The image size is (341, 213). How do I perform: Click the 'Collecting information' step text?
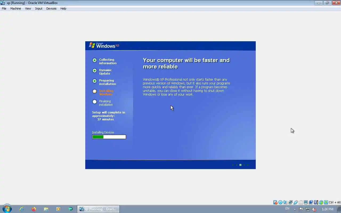pyautogui.click(x=108, y=62)
